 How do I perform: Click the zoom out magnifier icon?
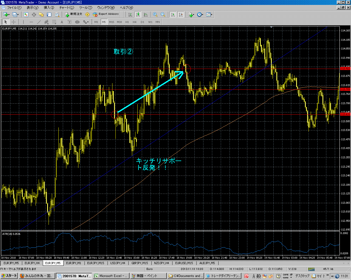(x=163, y=14)
